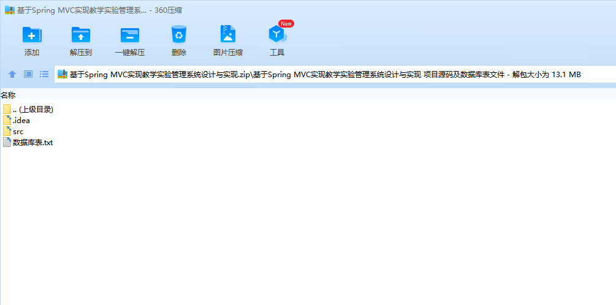Select the .. (上级目录) parent folder row
Viewport: 616px width, 305px height.
point(28,110)
